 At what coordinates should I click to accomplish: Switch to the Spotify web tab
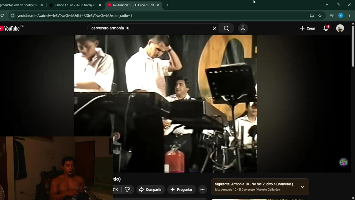19,5
